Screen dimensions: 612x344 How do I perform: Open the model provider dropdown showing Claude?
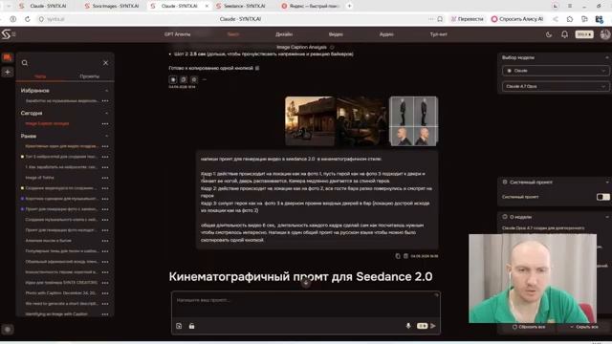click(x=555, y=71)
